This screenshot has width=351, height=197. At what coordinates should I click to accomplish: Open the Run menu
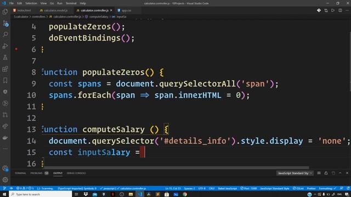[x=60, y=3]
